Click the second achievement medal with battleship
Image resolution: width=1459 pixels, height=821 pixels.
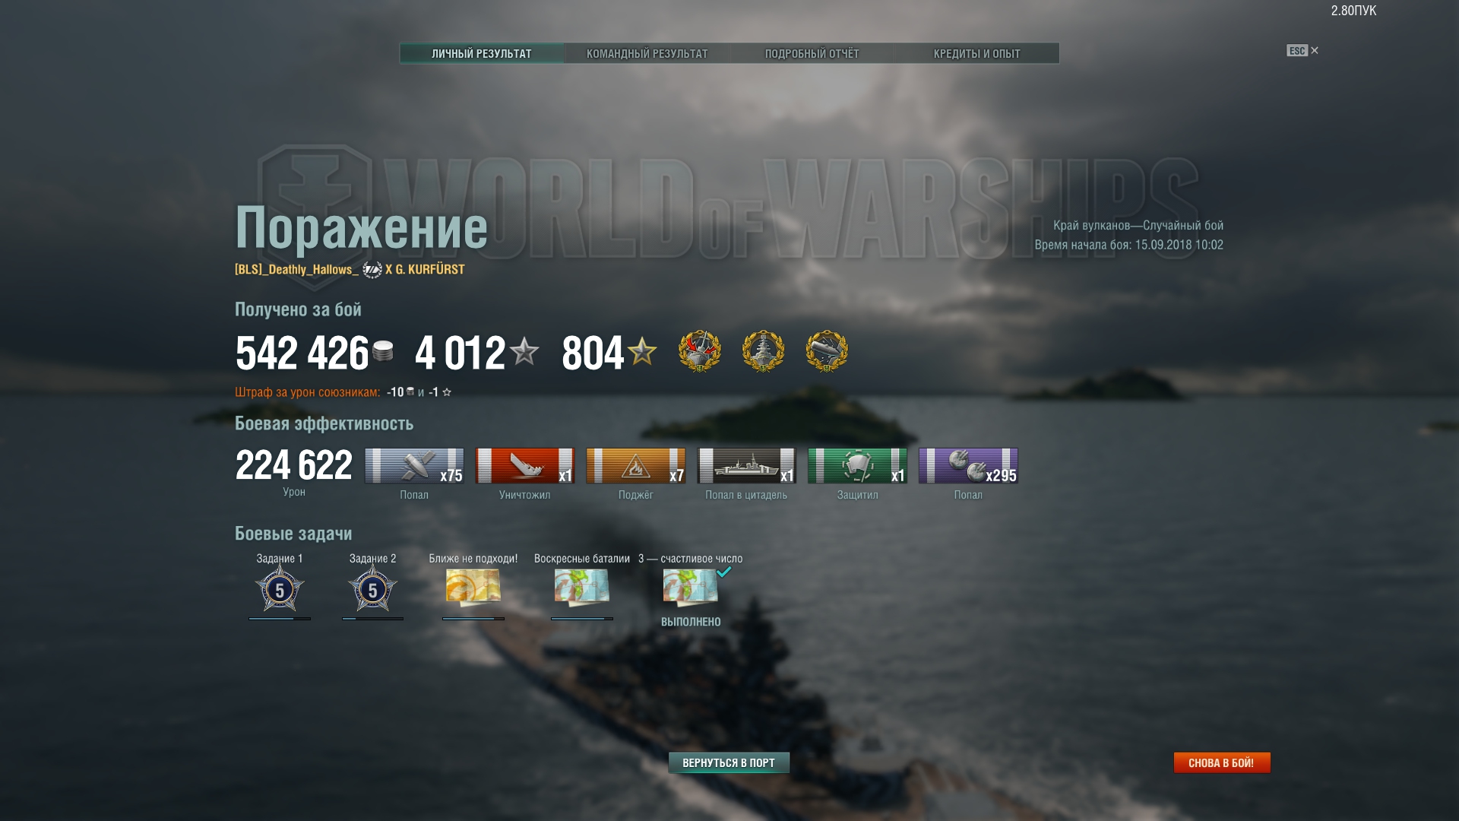[x=763, y=351]
